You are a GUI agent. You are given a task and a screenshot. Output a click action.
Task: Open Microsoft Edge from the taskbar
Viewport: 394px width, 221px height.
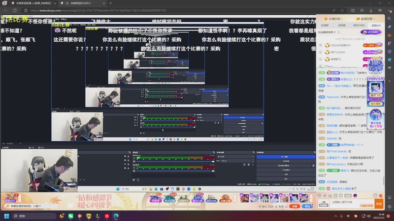pos(116,216)
